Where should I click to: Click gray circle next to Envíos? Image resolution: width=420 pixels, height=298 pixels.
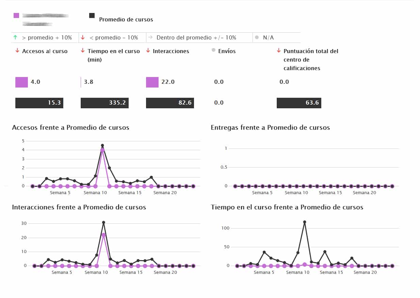coord(213,50)
